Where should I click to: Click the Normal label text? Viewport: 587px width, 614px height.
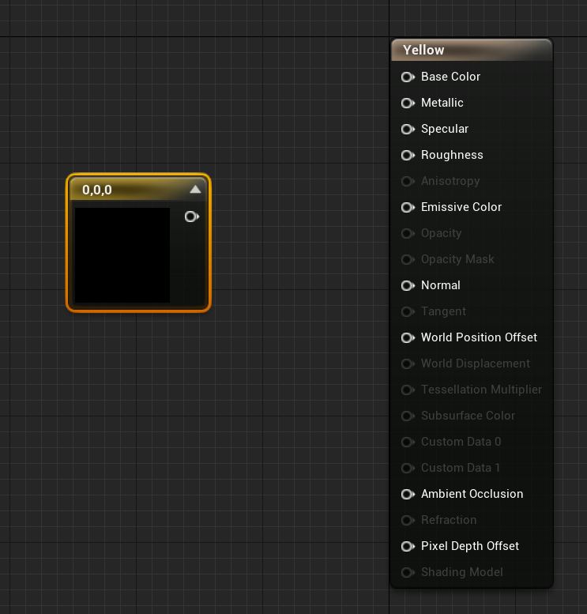click(x=441, y=285)
